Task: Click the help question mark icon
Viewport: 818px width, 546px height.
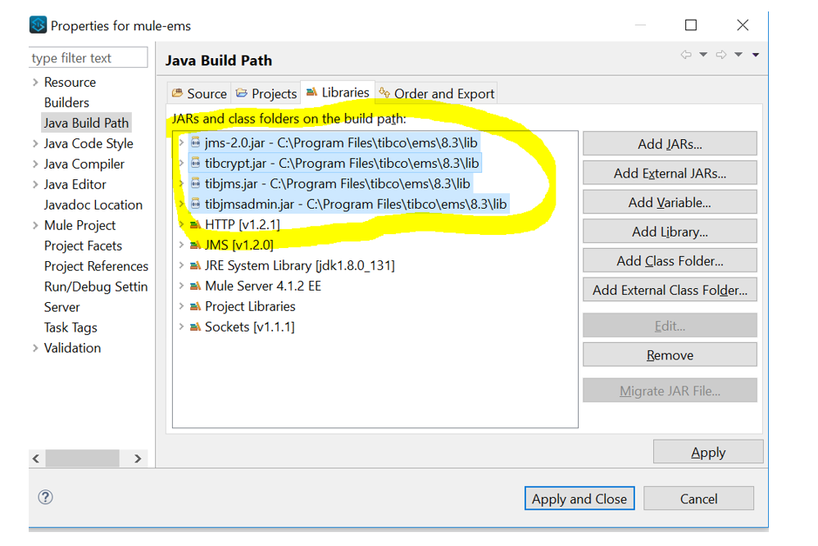Action: [x=46, y=497]
